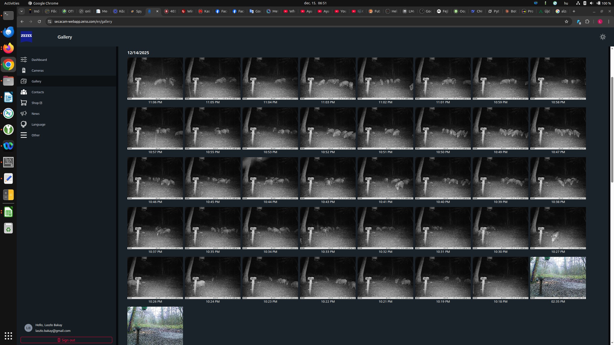Image resolution: width=614 pixels, height=345 pixels.
Task: Expand the Chrome tab search dropdown
Action: 21,11
